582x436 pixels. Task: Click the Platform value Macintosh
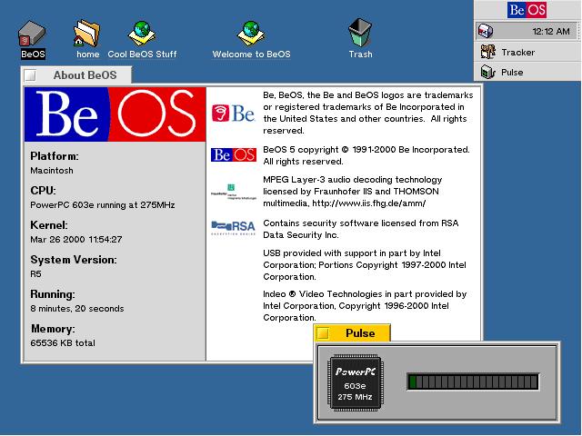pos(52,171)
